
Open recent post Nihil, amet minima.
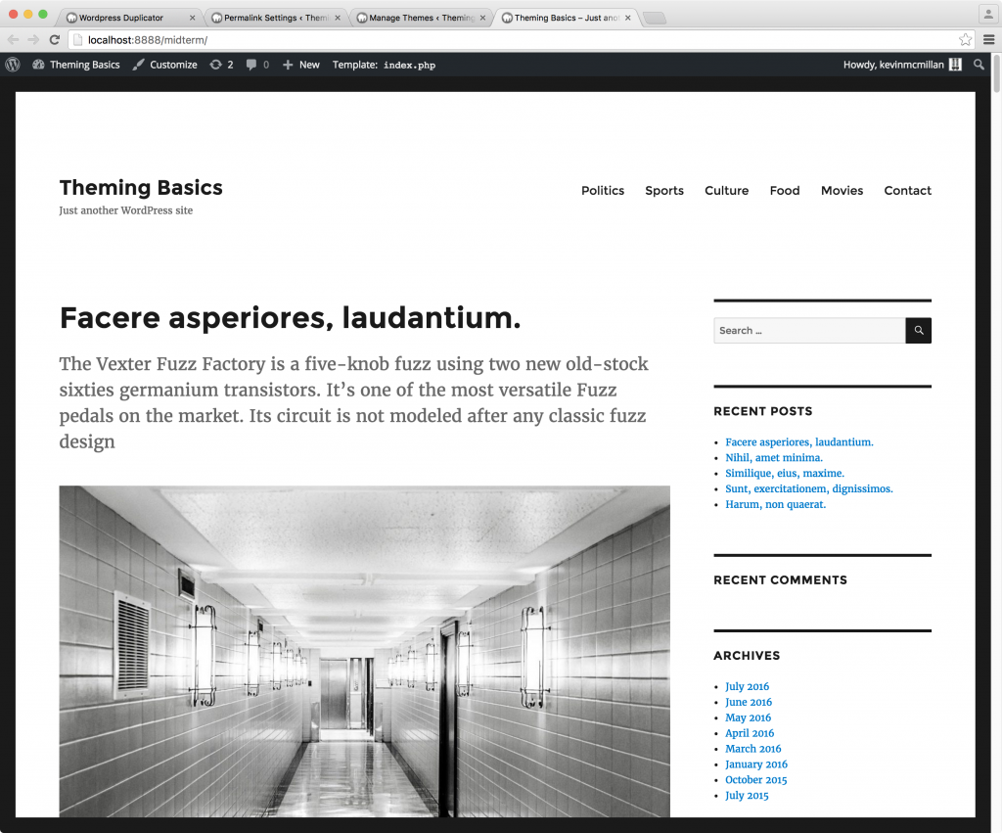click(x=774, y=458)
